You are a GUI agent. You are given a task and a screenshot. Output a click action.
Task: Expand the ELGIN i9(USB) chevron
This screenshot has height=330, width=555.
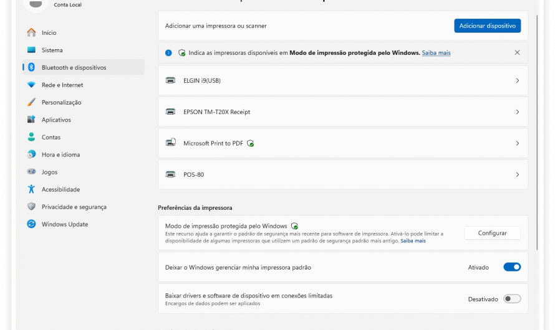517,80
